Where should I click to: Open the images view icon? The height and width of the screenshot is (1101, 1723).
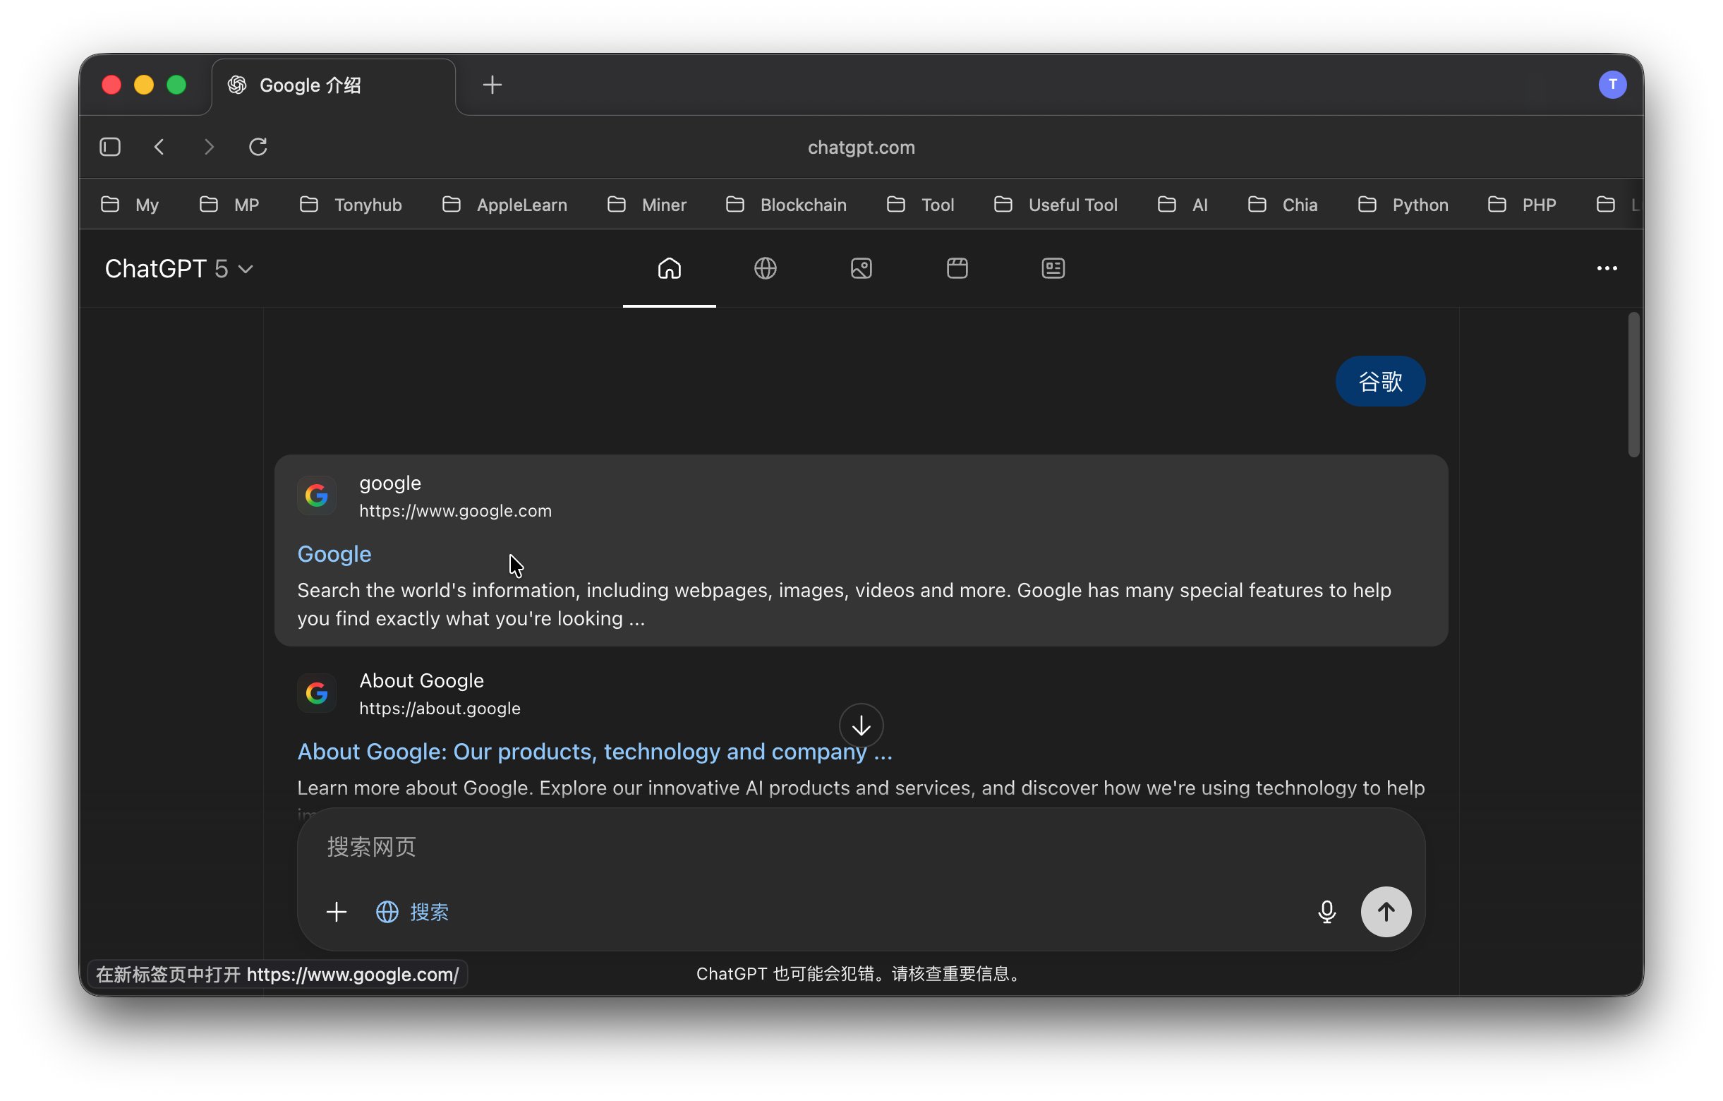[x=861, y=268]
